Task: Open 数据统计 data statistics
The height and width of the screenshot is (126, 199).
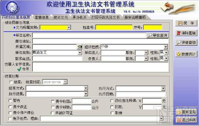Action: [x=186, y=54]
